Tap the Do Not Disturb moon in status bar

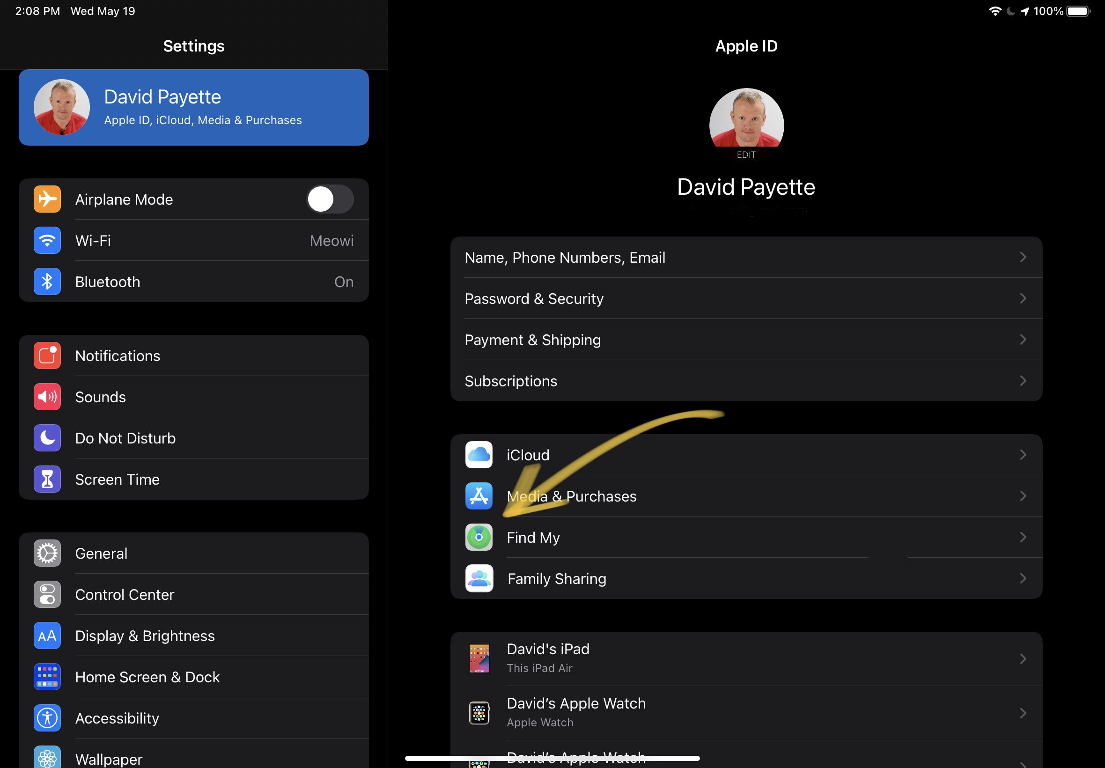(x=1011, y=11)
